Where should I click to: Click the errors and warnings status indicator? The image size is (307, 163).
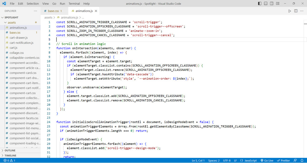[9, 160]
